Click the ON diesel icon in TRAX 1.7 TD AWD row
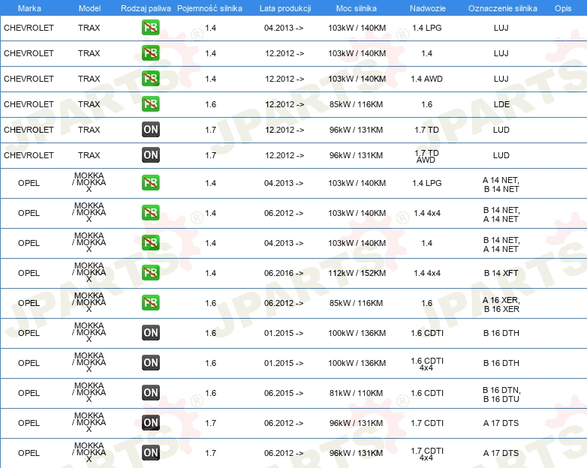The height and width of the screenshot is (468, 587). 150,155
